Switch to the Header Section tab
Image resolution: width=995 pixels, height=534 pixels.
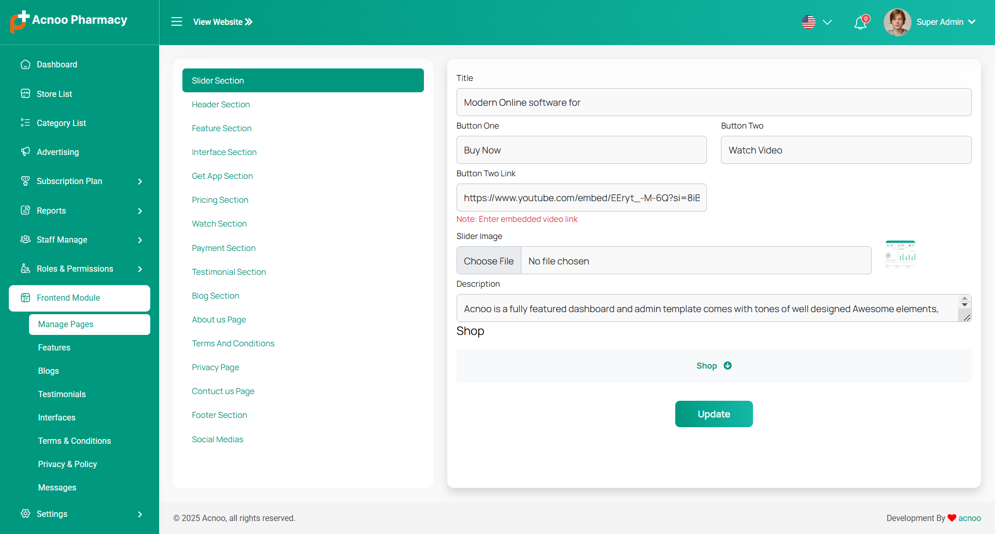tap(221, 105)
